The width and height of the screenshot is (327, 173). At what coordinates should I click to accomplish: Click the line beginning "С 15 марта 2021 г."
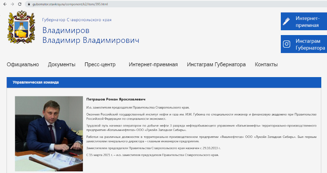click(152, 155)
